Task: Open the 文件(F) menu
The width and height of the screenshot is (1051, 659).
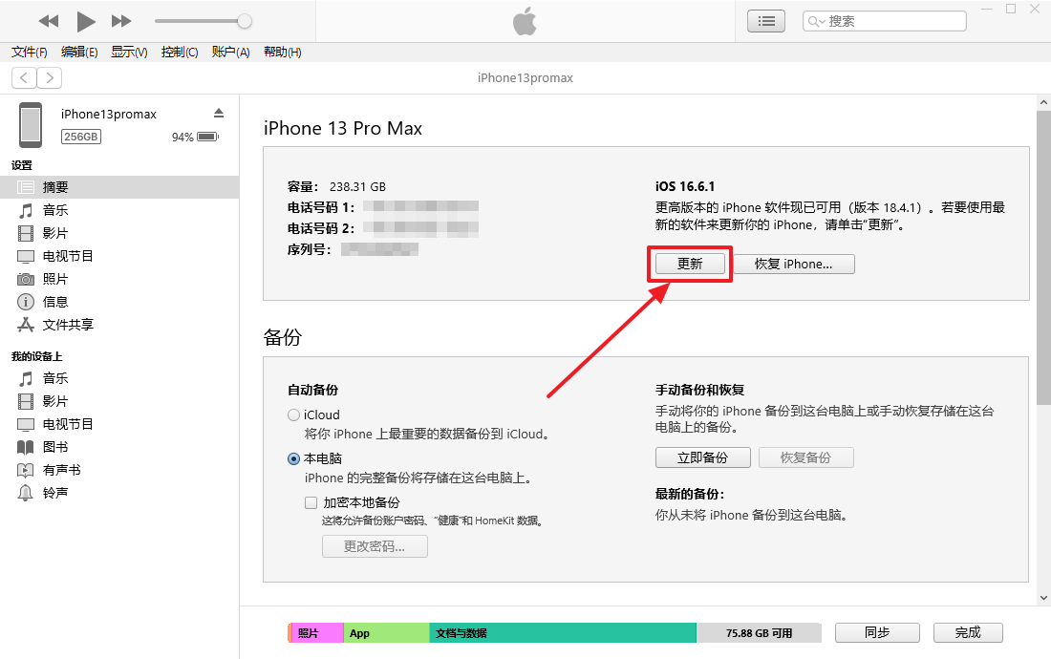Action: point(30,53)
